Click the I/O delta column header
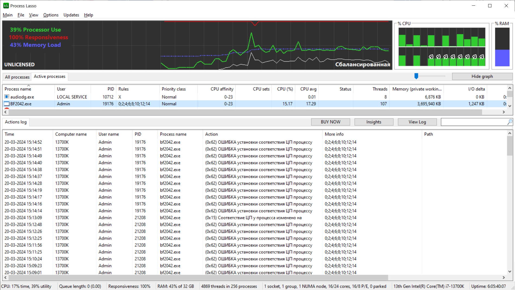515x290 pixels. click(465, 89)
